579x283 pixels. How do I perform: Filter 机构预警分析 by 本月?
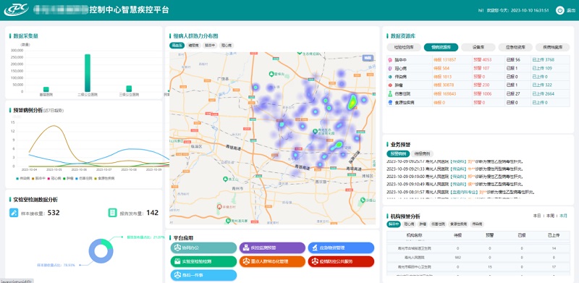click(563, 216)
